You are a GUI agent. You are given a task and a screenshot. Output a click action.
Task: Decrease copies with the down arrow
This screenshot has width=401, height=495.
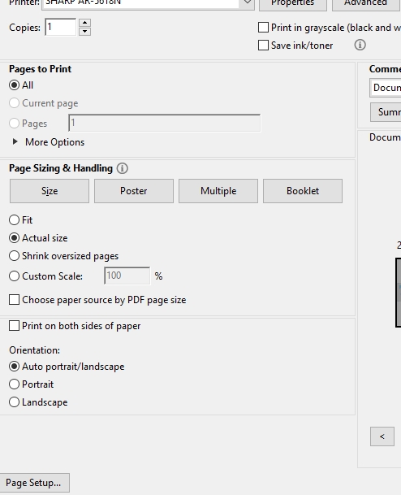coord(84,31)
